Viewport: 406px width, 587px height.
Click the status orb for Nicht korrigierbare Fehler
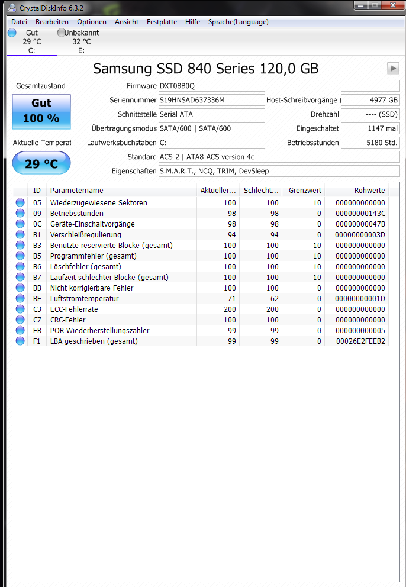coord(20,288)
